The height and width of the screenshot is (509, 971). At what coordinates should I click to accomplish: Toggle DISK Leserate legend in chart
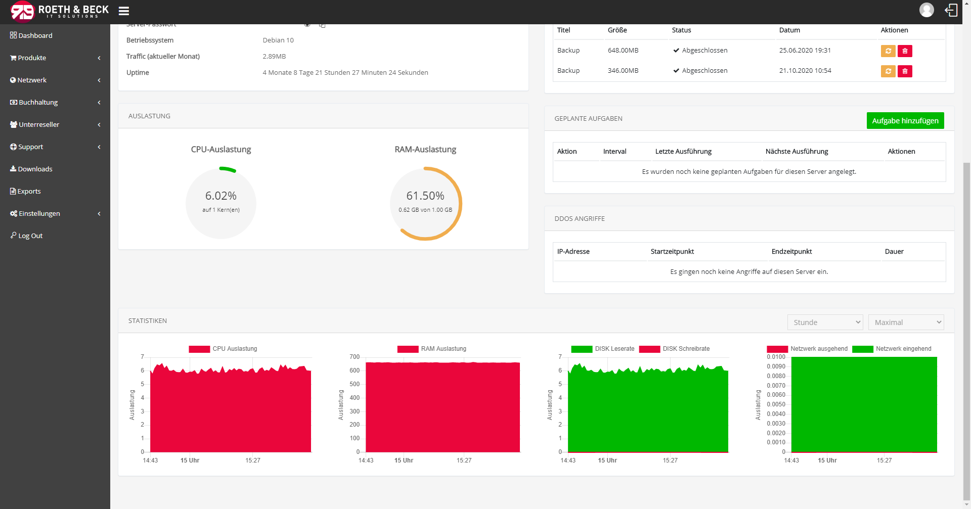tap(602, 349)
